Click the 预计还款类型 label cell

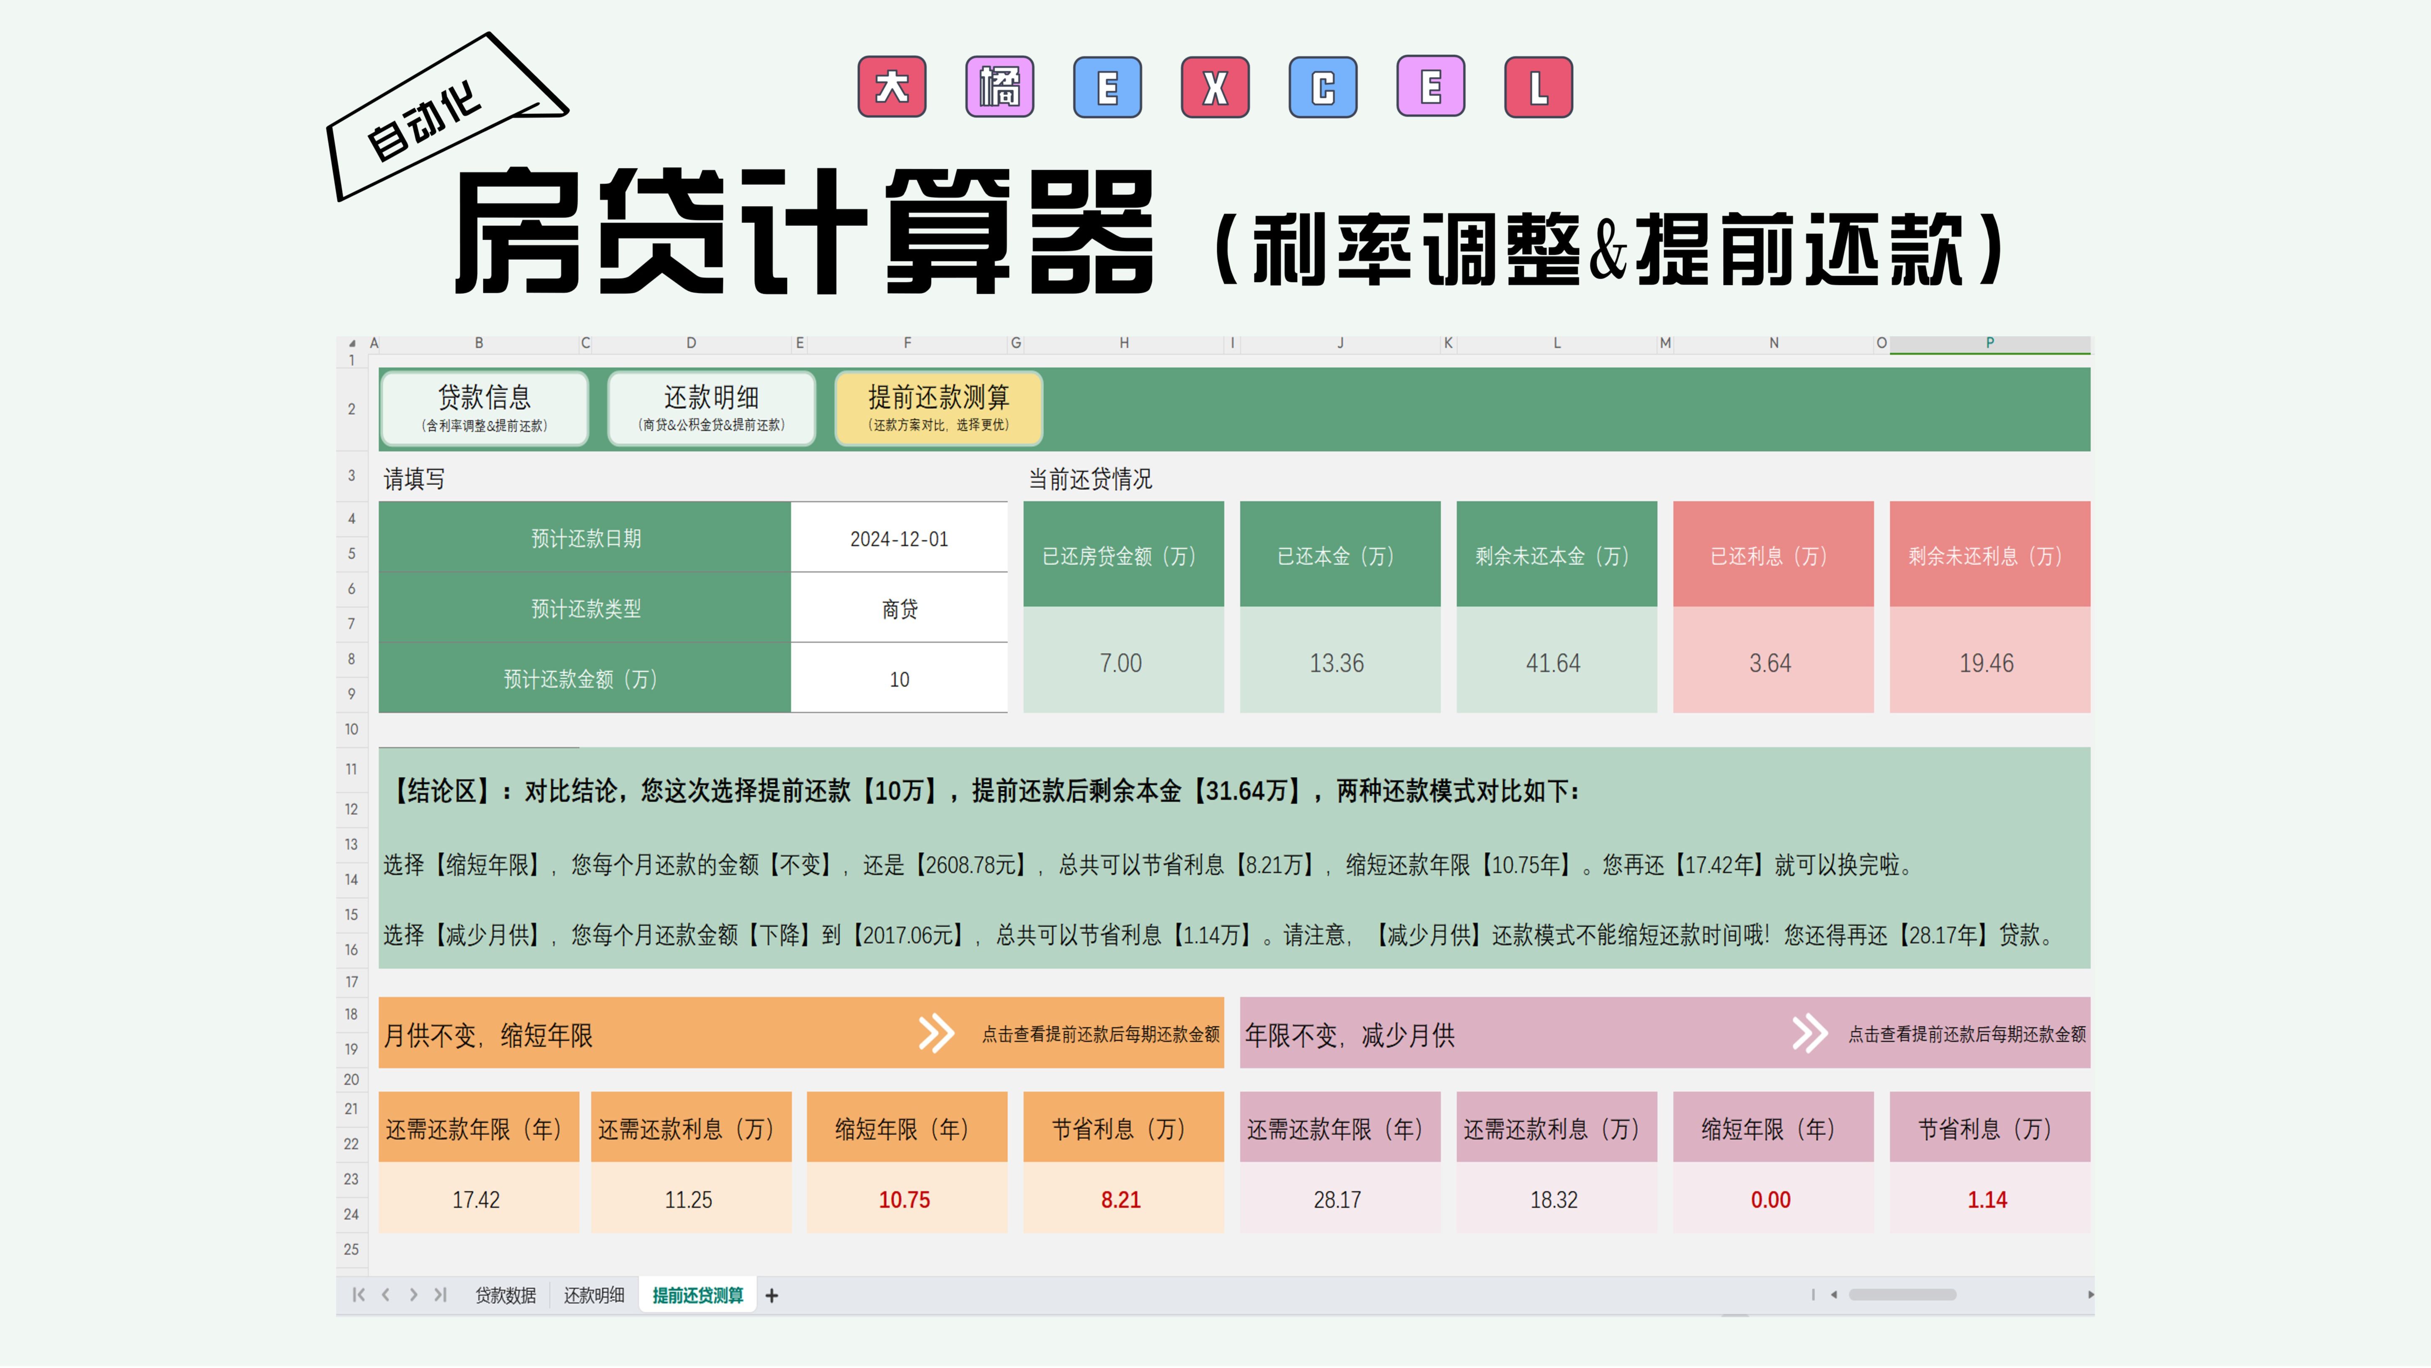click(x=585, y=608)
